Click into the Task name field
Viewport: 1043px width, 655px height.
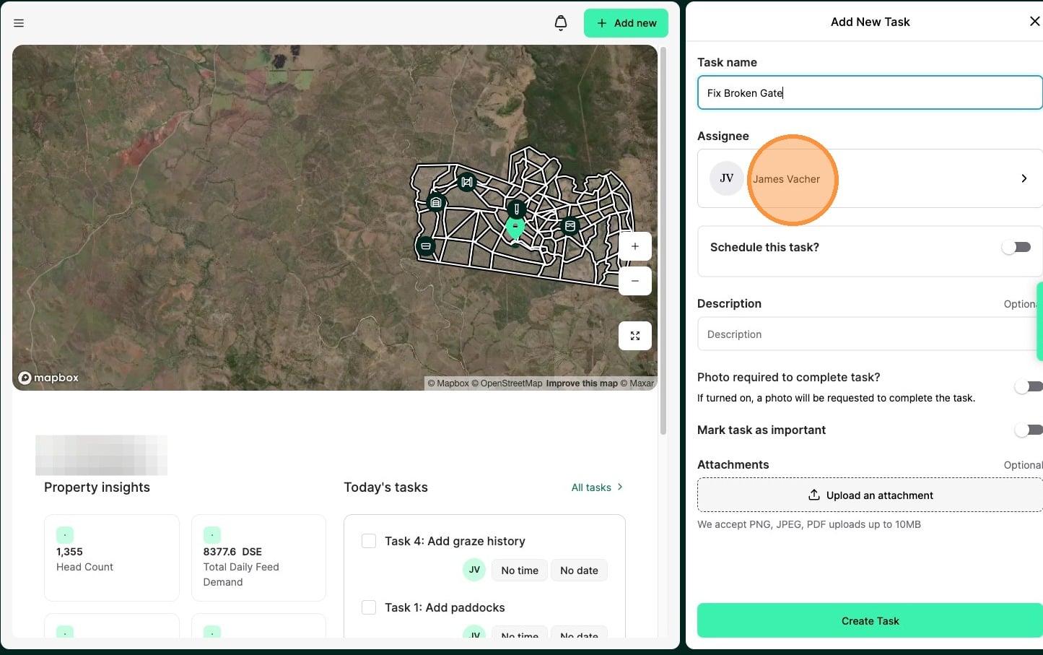[x=870, y=92]
